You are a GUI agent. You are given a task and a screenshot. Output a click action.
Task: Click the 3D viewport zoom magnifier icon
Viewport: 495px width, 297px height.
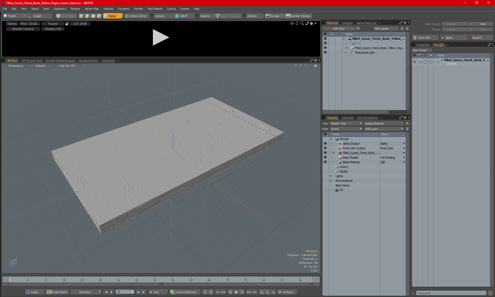tap(307, 66)
